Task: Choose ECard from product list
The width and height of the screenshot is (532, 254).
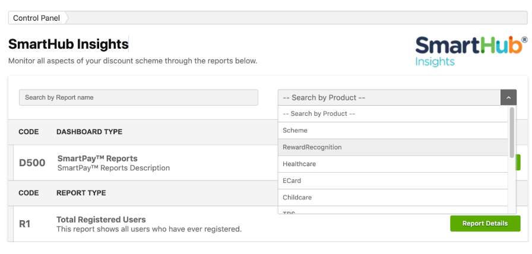Action: pos(393,181)
